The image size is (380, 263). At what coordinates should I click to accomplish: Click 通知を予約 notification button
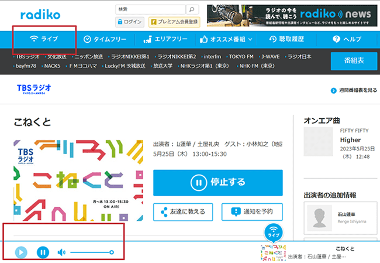[252, 212]
